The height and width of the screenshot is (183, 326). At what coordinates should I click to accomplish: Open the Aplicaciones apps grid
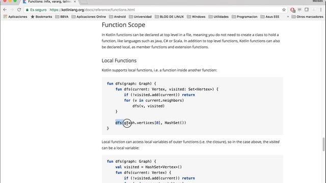[x=15, y=17]
